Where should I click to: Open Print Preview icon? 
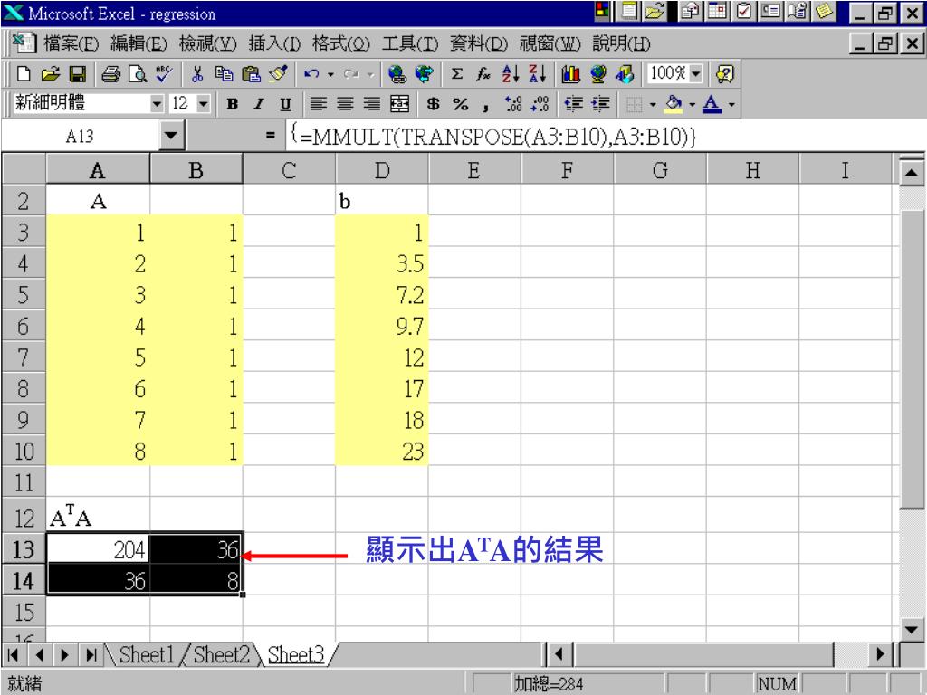(x=138, y=74)
